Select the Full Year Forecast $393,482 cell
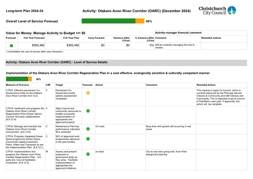The width and height of the screenshot is (253, 179). 38,45
